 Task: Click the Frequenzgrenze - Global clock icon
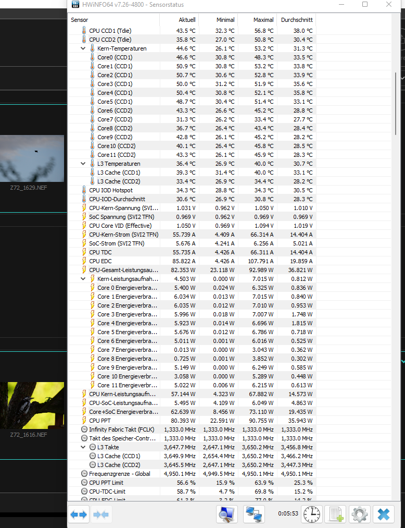84,473
